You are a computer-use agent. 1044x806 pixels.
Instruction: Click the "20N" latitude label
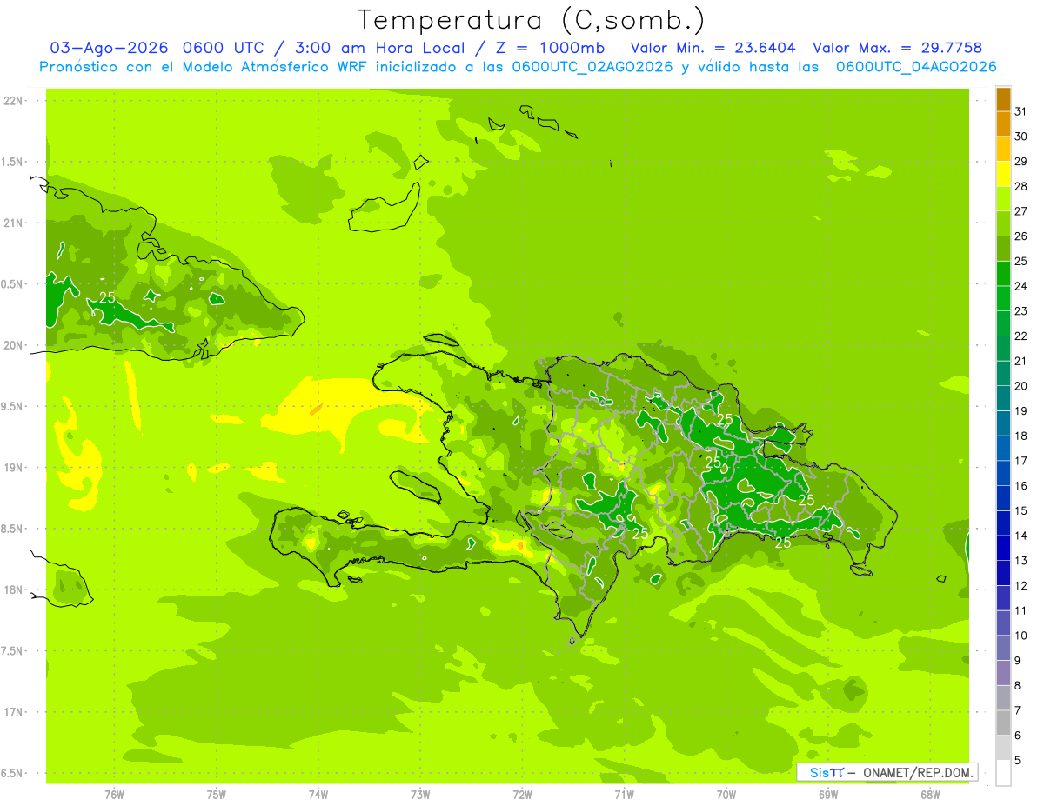coord(14,345)
